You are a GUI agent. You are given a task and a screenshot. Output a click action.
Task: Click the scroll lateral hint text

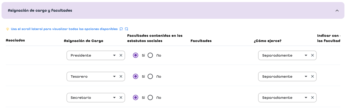[64, 29]
